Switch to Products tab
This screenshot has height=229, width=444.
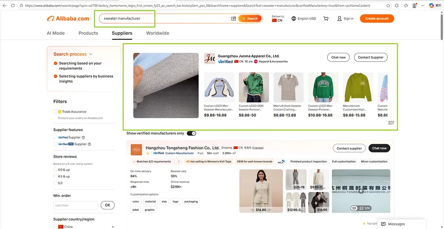click(x=88, y=33)
